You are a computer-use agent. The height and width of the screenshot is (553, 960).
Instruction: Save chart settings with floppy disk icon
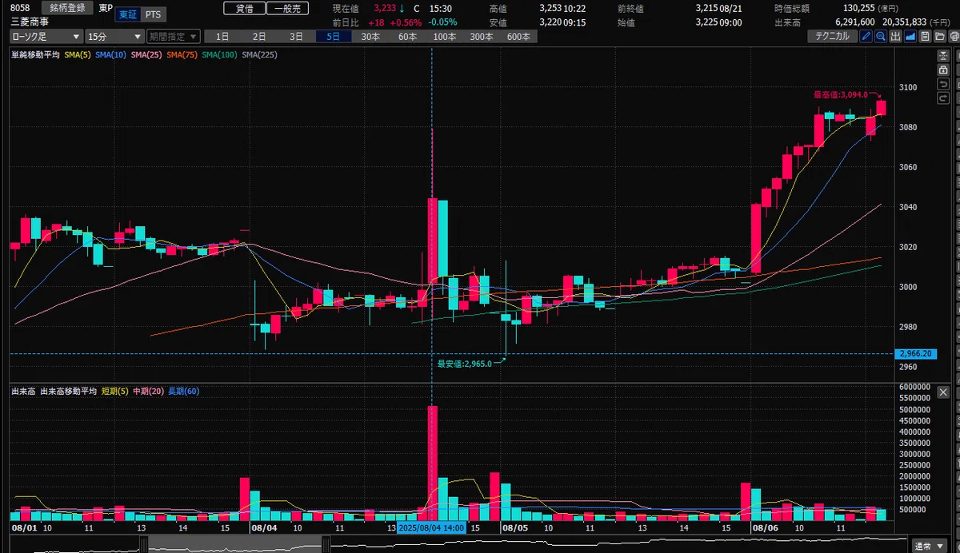pyautogui.click(x=925, y=36)
